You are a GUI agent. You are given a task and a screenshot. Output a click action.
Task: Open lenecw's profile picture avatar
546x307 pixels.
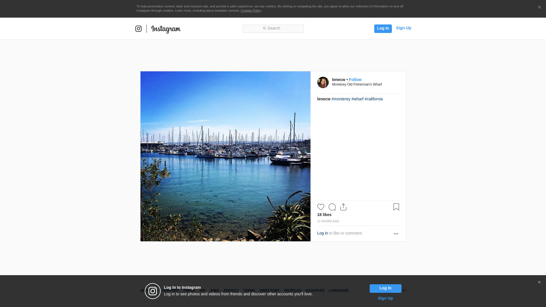323,82
